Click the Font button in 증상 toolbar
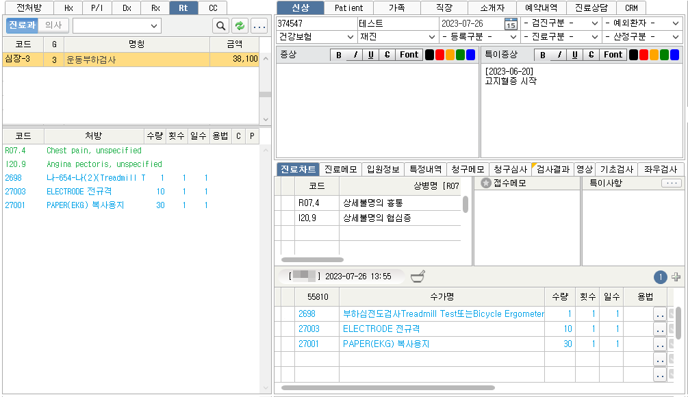Image resolution: width=688 pixels, height=397 pixels. pos(409,55)
